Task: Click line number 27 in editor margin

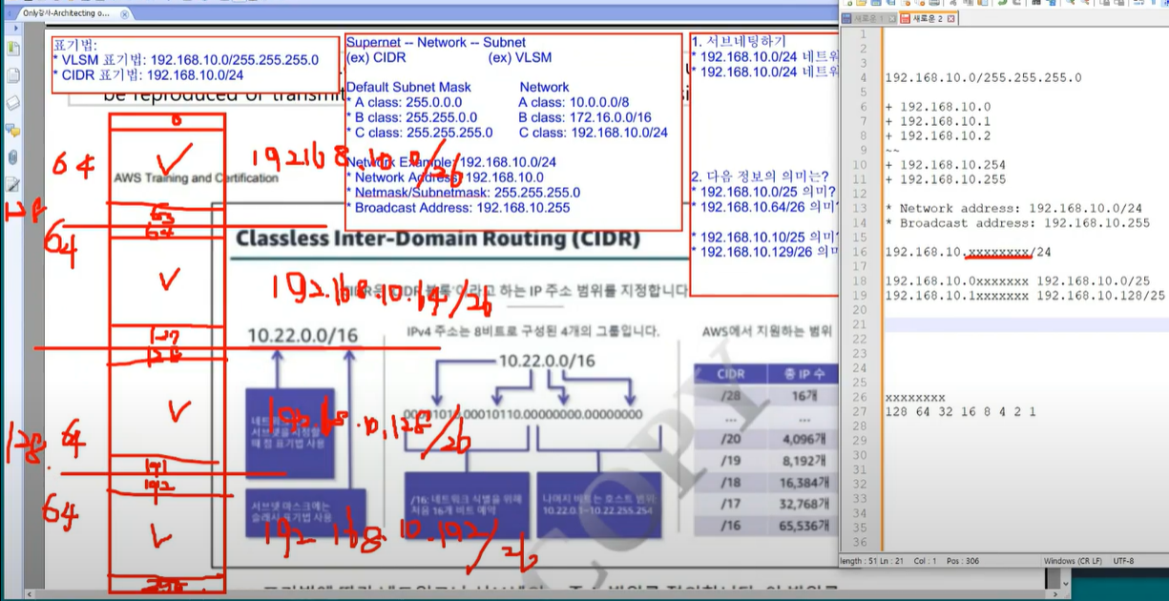Action: [x=859, y=412]
